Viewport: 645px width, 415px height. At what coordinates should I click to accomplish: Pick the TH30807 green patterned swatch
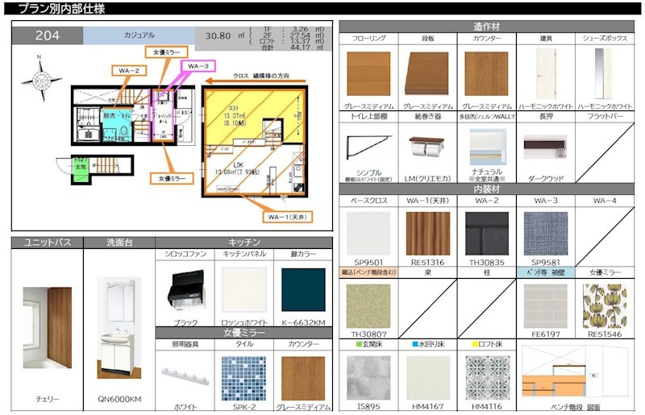click(368, 306)
